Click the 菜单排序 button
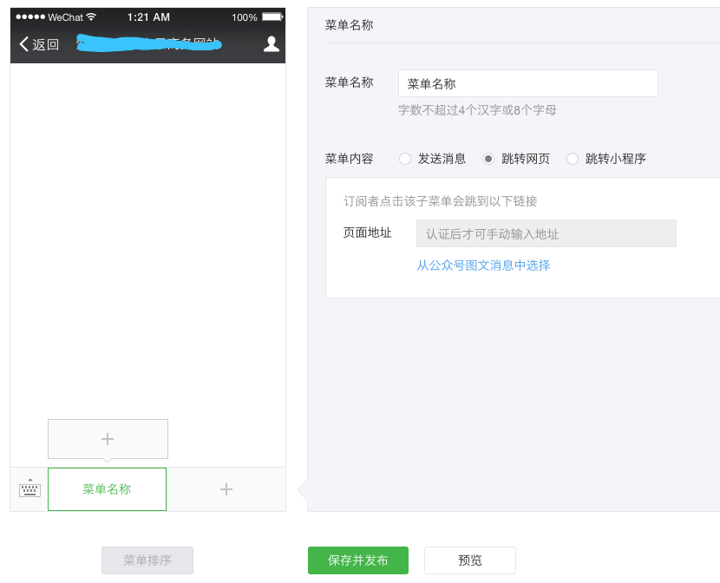This screenshot has height=583, width=720. click(147, 560)
